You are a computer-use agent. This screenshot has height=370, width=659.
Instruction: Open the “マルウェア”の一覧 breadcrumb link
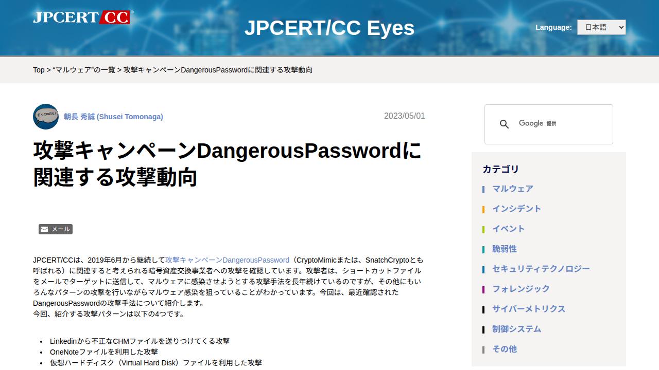[x=84, y=70]
